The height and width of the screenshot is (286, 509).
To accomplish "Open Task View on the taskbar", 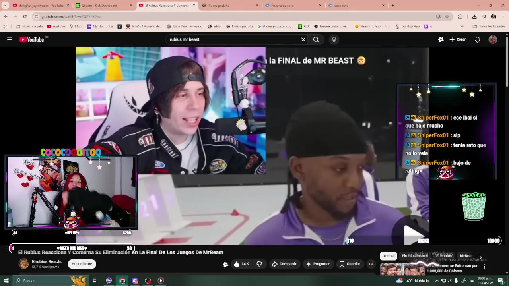I will [95, 281].
